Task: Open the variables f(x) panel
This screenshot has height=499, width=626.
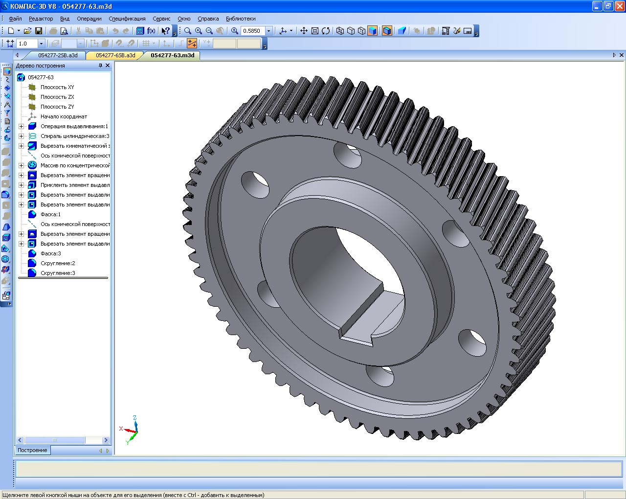Action: pos(151,31)
